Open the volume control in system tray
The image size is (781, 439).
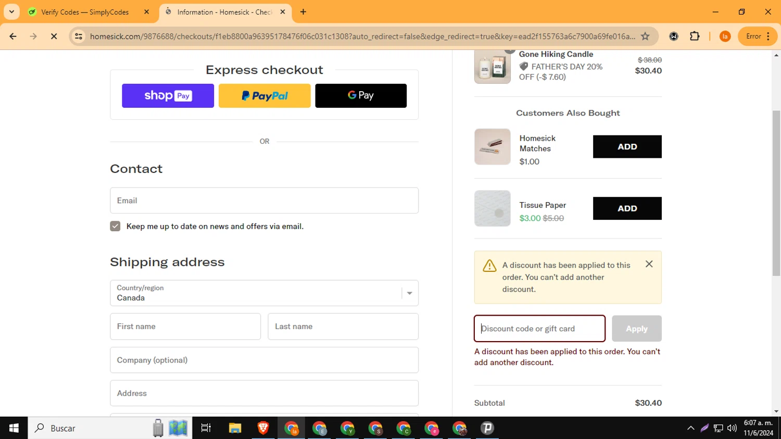732,428
